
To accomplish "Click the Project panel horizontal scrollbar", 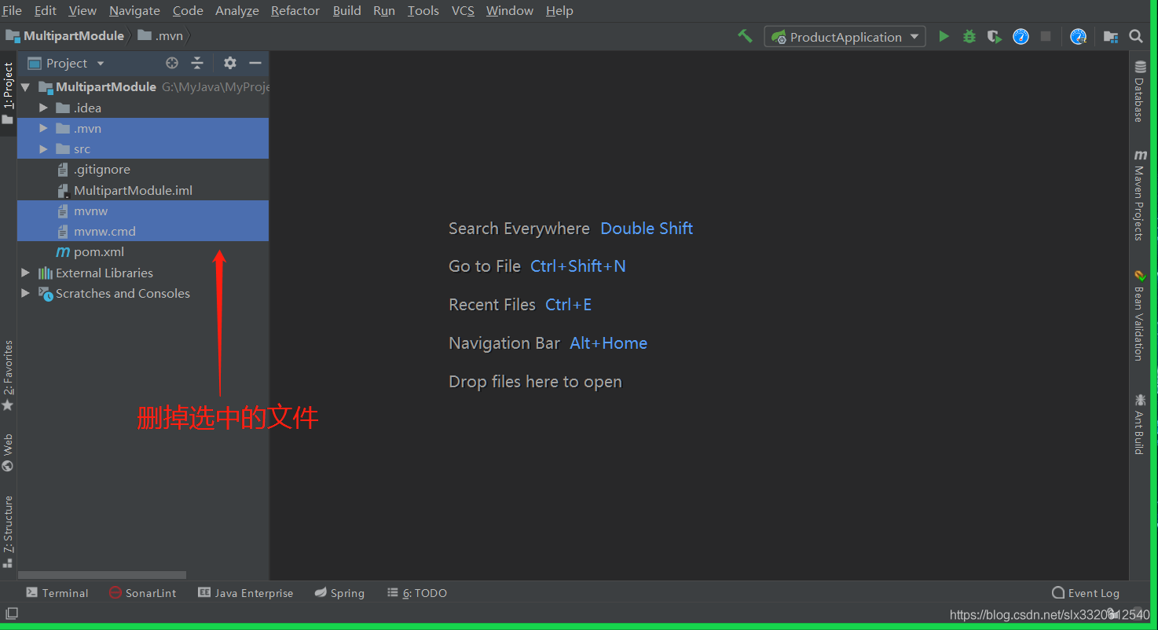I will click(x=102, y=575).
